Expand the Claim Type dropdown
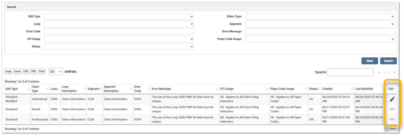Viewport: 404px width, 137px height. [319, 17]
